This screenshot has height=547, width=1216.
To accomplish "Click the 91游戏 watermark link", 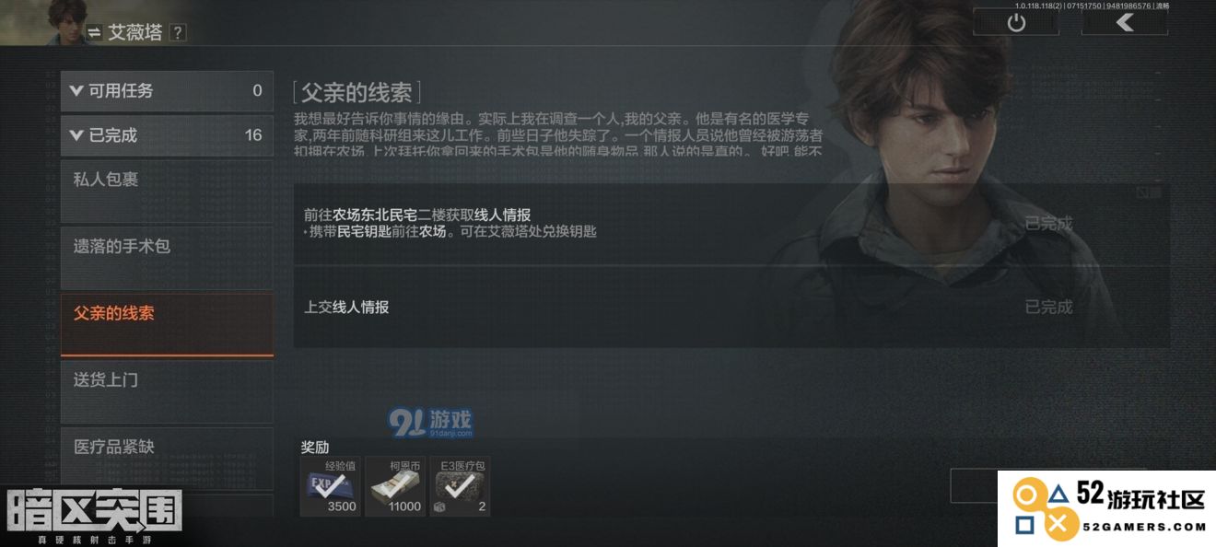I will pos(431,423).
